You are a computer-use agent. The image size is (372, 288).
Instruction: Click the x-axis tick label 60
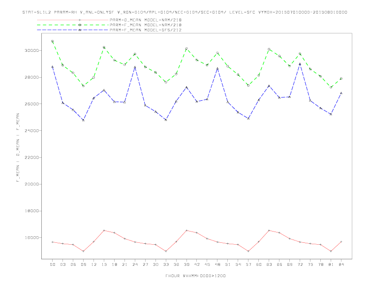tap(259, 264)
